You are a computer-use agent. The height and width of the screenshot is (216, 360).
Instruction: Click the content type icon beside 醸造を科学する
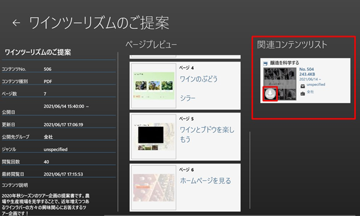(265, 63)
